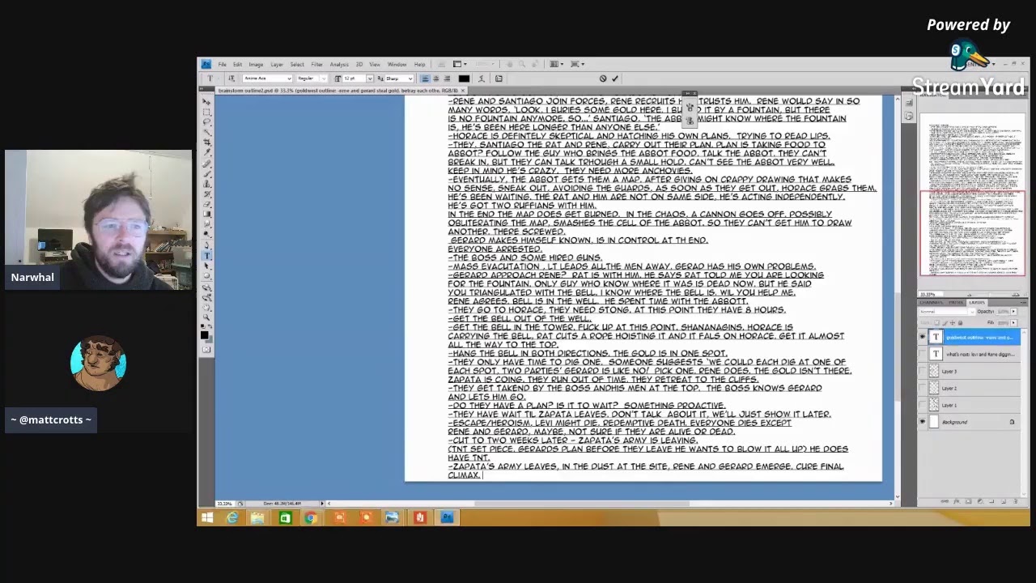Viewport: 1036px width, 583px height.
Task: Select the "what's next" text layer
Action: [979, 354]
